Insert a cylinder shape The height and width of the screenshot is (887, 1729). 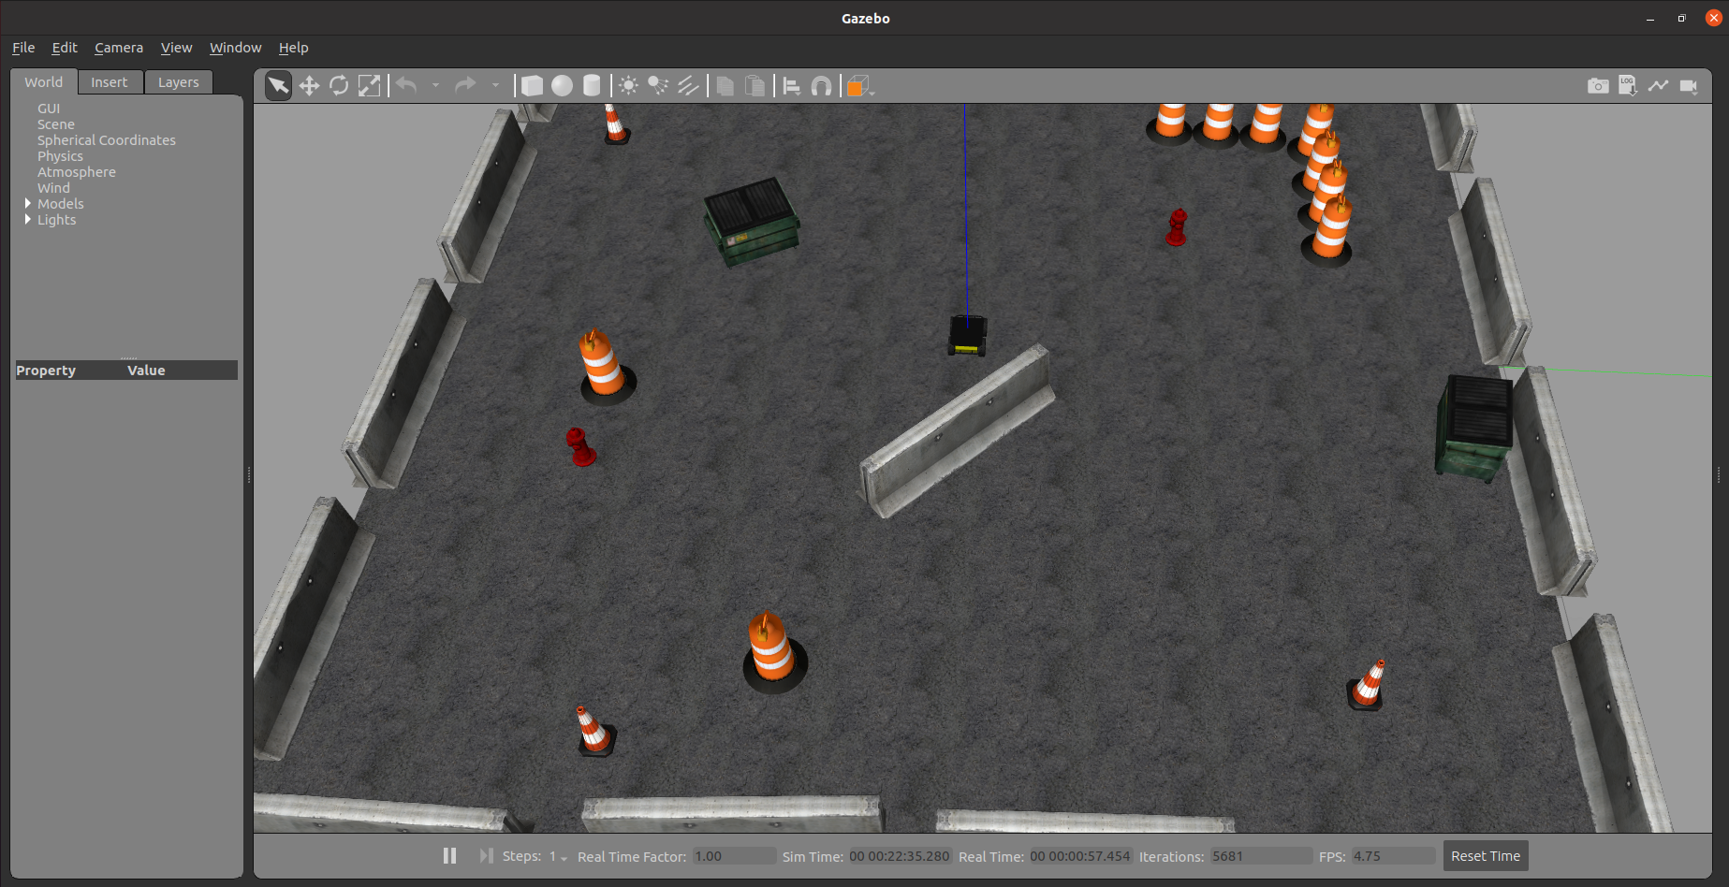[592, 86]
